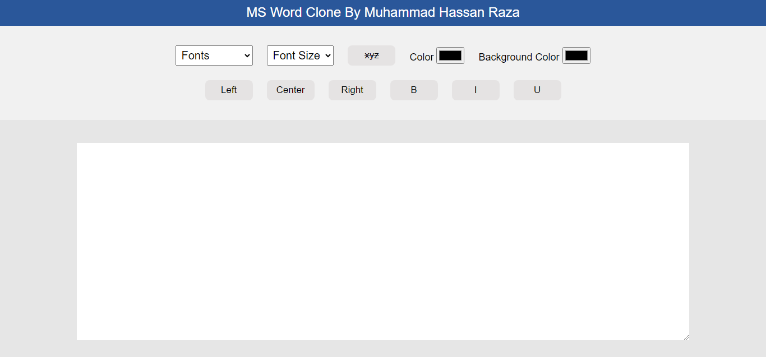This screenshot has width=766, height=357.
Task: Disable italic formatting on the text
Action: pos(476,90)
